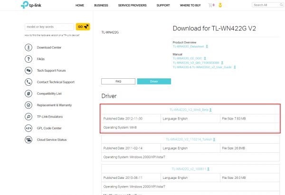
Task: Click the Replacement & Warranty shield icon
Action: tap(28, 105)
